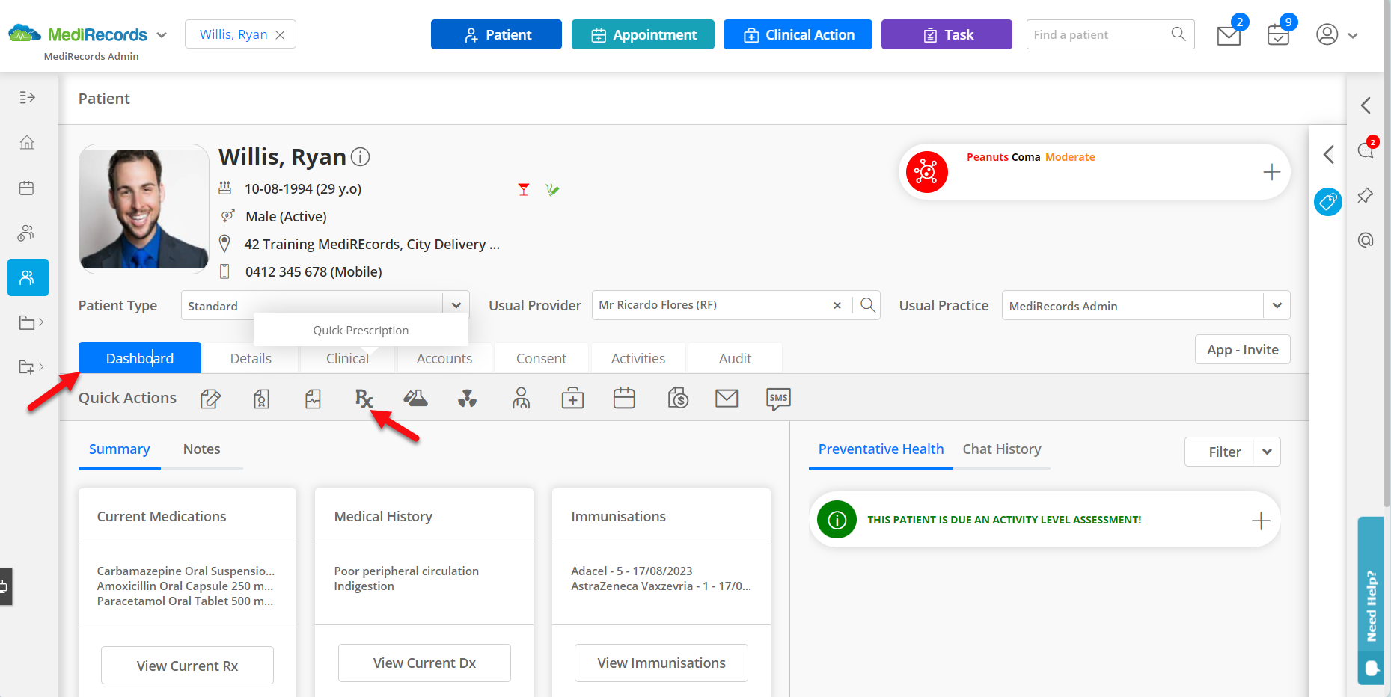1391x697 pixels.
Task: Open the Quick Prescription Rx icon
Action: tap(364, 399)
